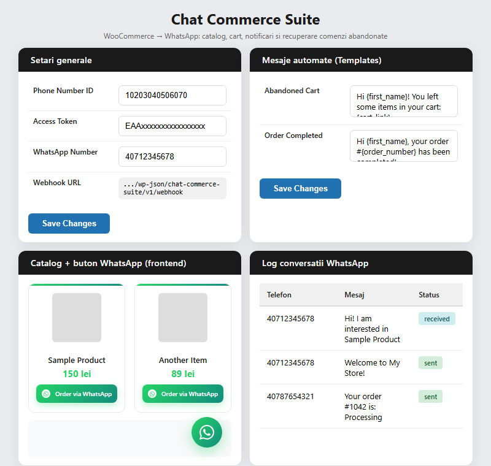Image resolution: width=491 pixels, height=466 pixels.
Task: Focus the Phone Number ID field
Action: coord(172,95)
